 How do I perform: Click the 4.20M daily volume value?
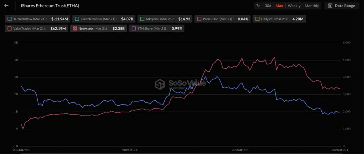(x=298, y=19)
